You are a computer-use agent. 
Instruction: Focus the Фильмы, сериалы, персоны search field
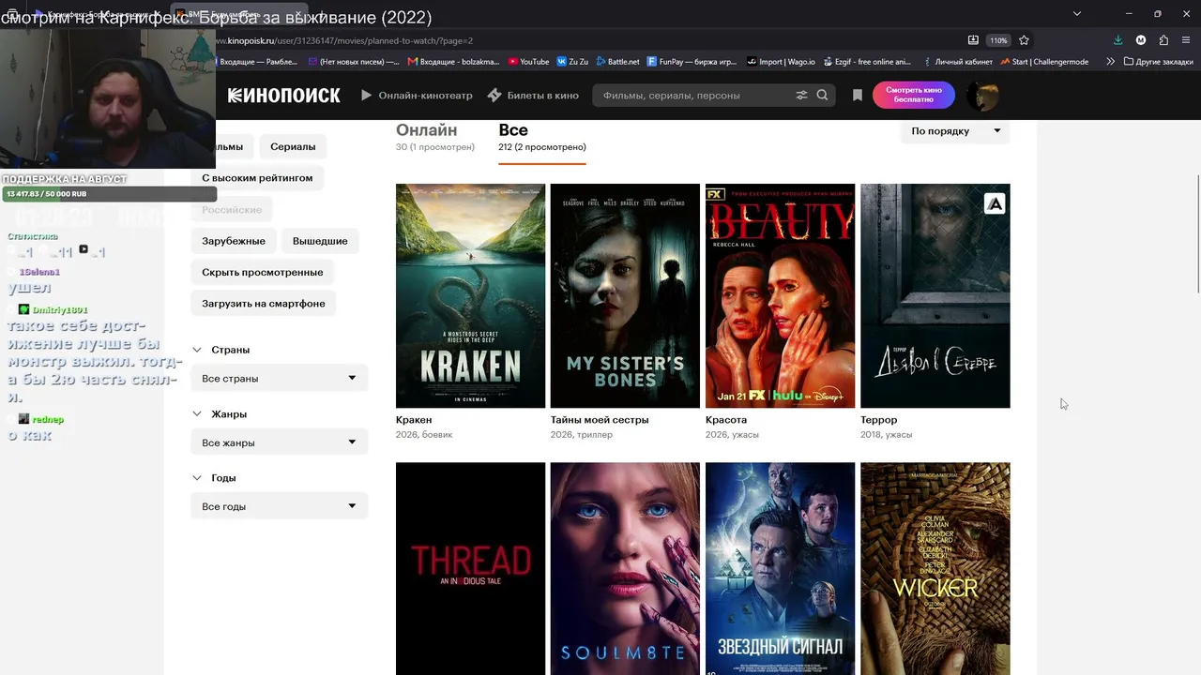click(694, 95)
